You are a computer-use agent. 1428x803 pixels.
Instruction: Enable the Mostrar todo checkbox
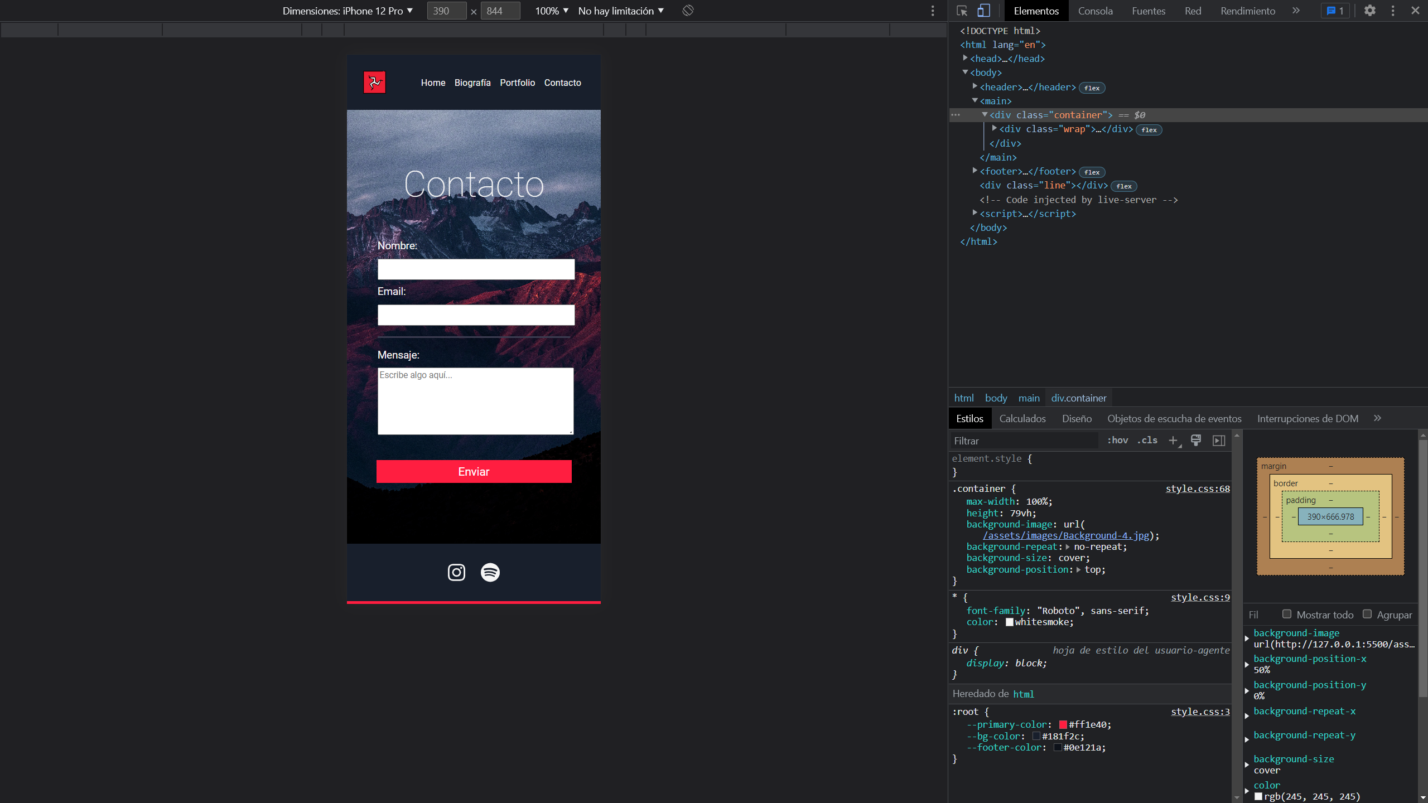tap(1286, 614)
